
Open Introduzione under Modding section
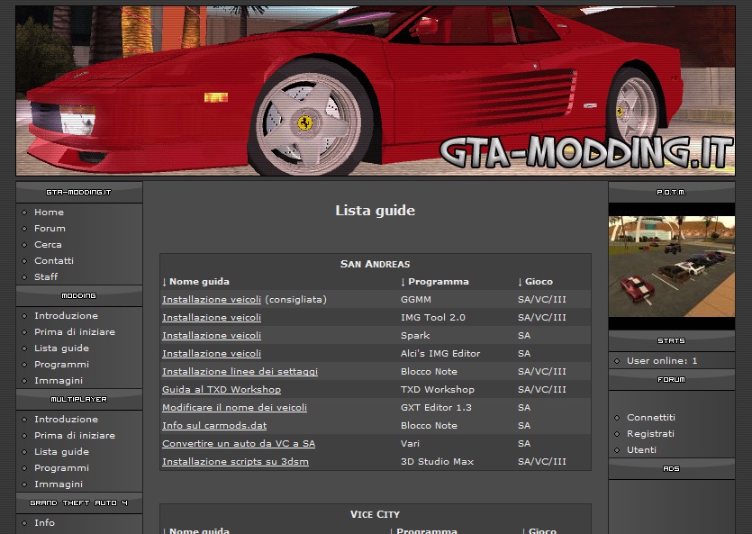(x=66, y=315)
